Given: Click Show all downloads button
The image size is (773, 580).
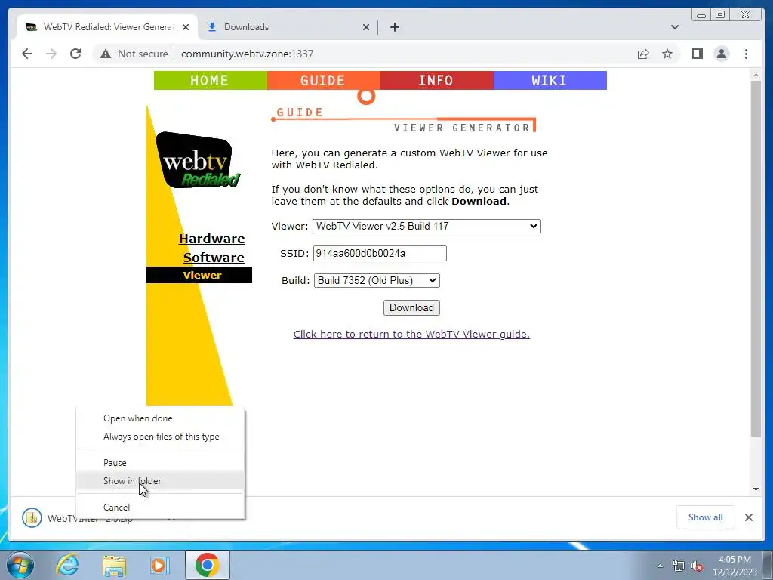Looking at the screenshot, I should (x=706, y=517).
